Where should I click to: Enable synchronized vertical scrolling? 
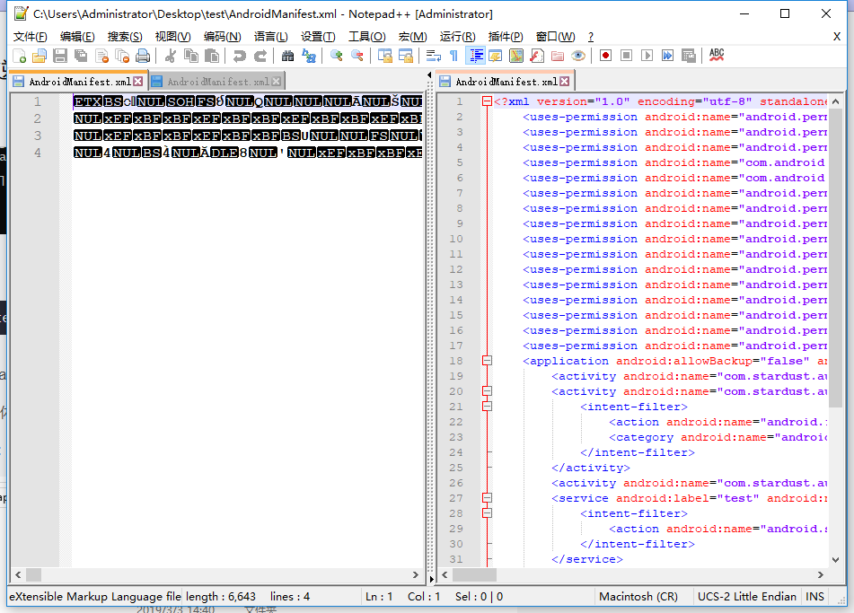[x=385, y=55]
